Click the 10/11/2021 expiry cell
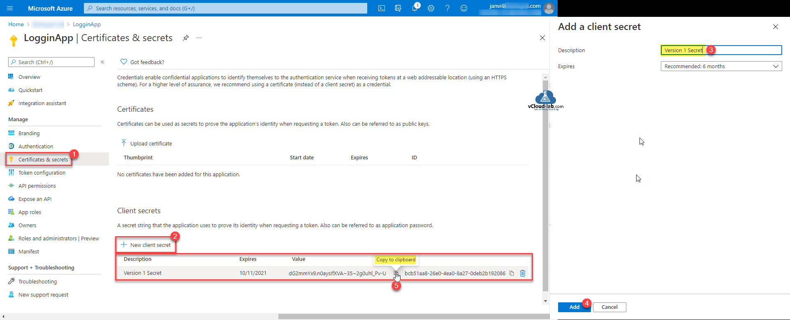This screenshot has height=320, width=790. click(x=253, y=273)
